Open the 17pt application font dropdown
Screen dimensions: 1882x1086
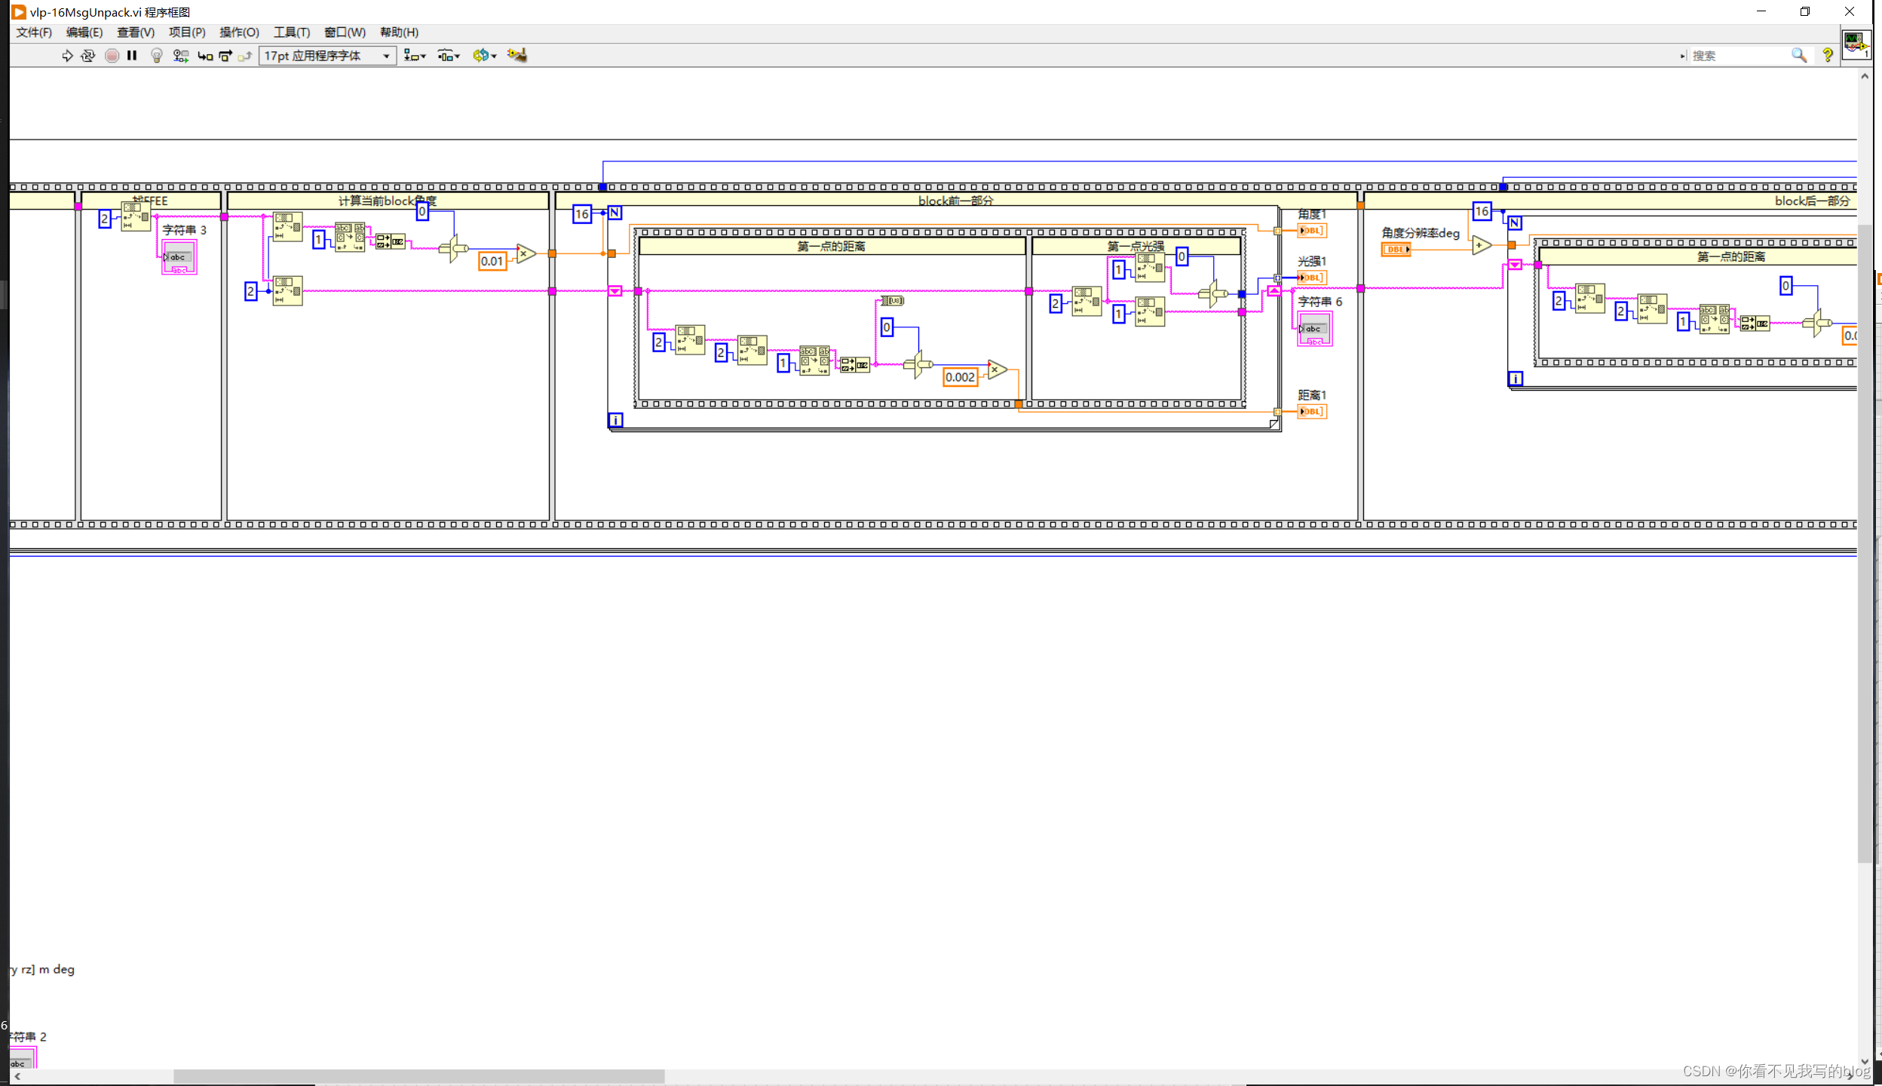tap(327, 56)
